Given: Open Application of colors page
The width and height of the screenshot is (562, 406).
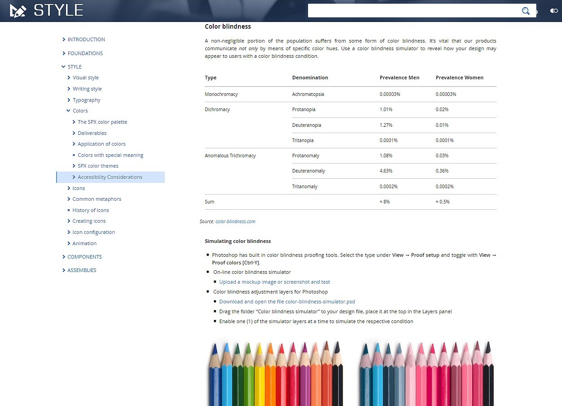Looking at the screenshot, I should [101, 144].
